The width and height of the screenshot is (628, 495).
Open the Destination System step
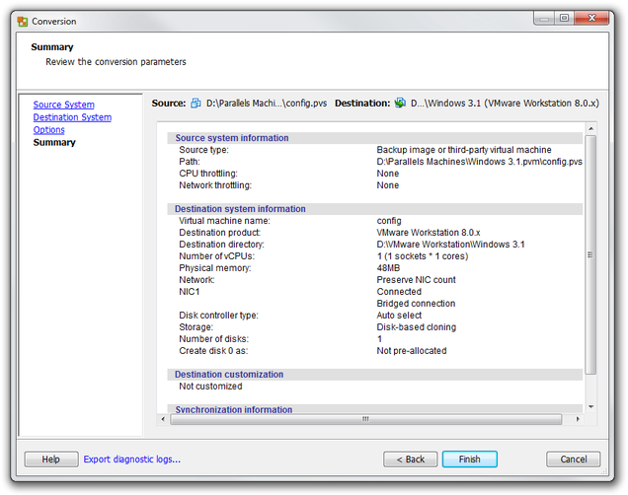[x=72, y=117]
